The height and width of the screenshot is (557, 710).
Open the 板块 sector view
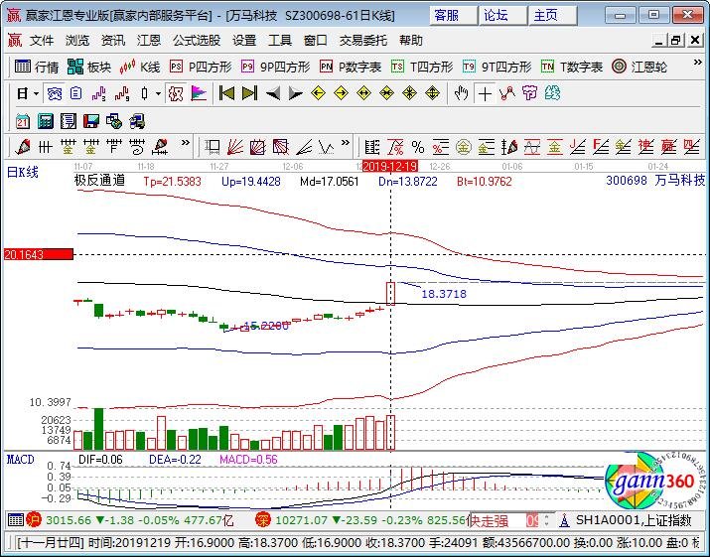pyautogui.click(x=89, y=68)
